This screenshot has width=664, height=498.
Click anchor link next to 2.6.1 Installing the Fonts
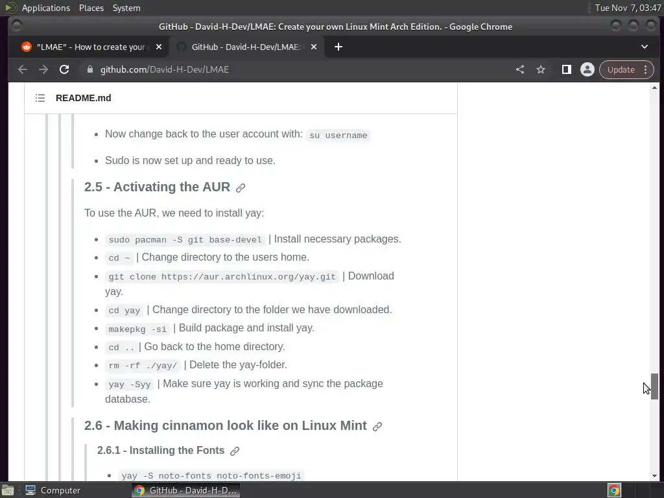[235, 451]
